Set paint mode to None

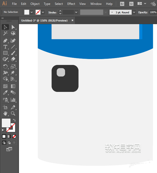click(14, 136)
